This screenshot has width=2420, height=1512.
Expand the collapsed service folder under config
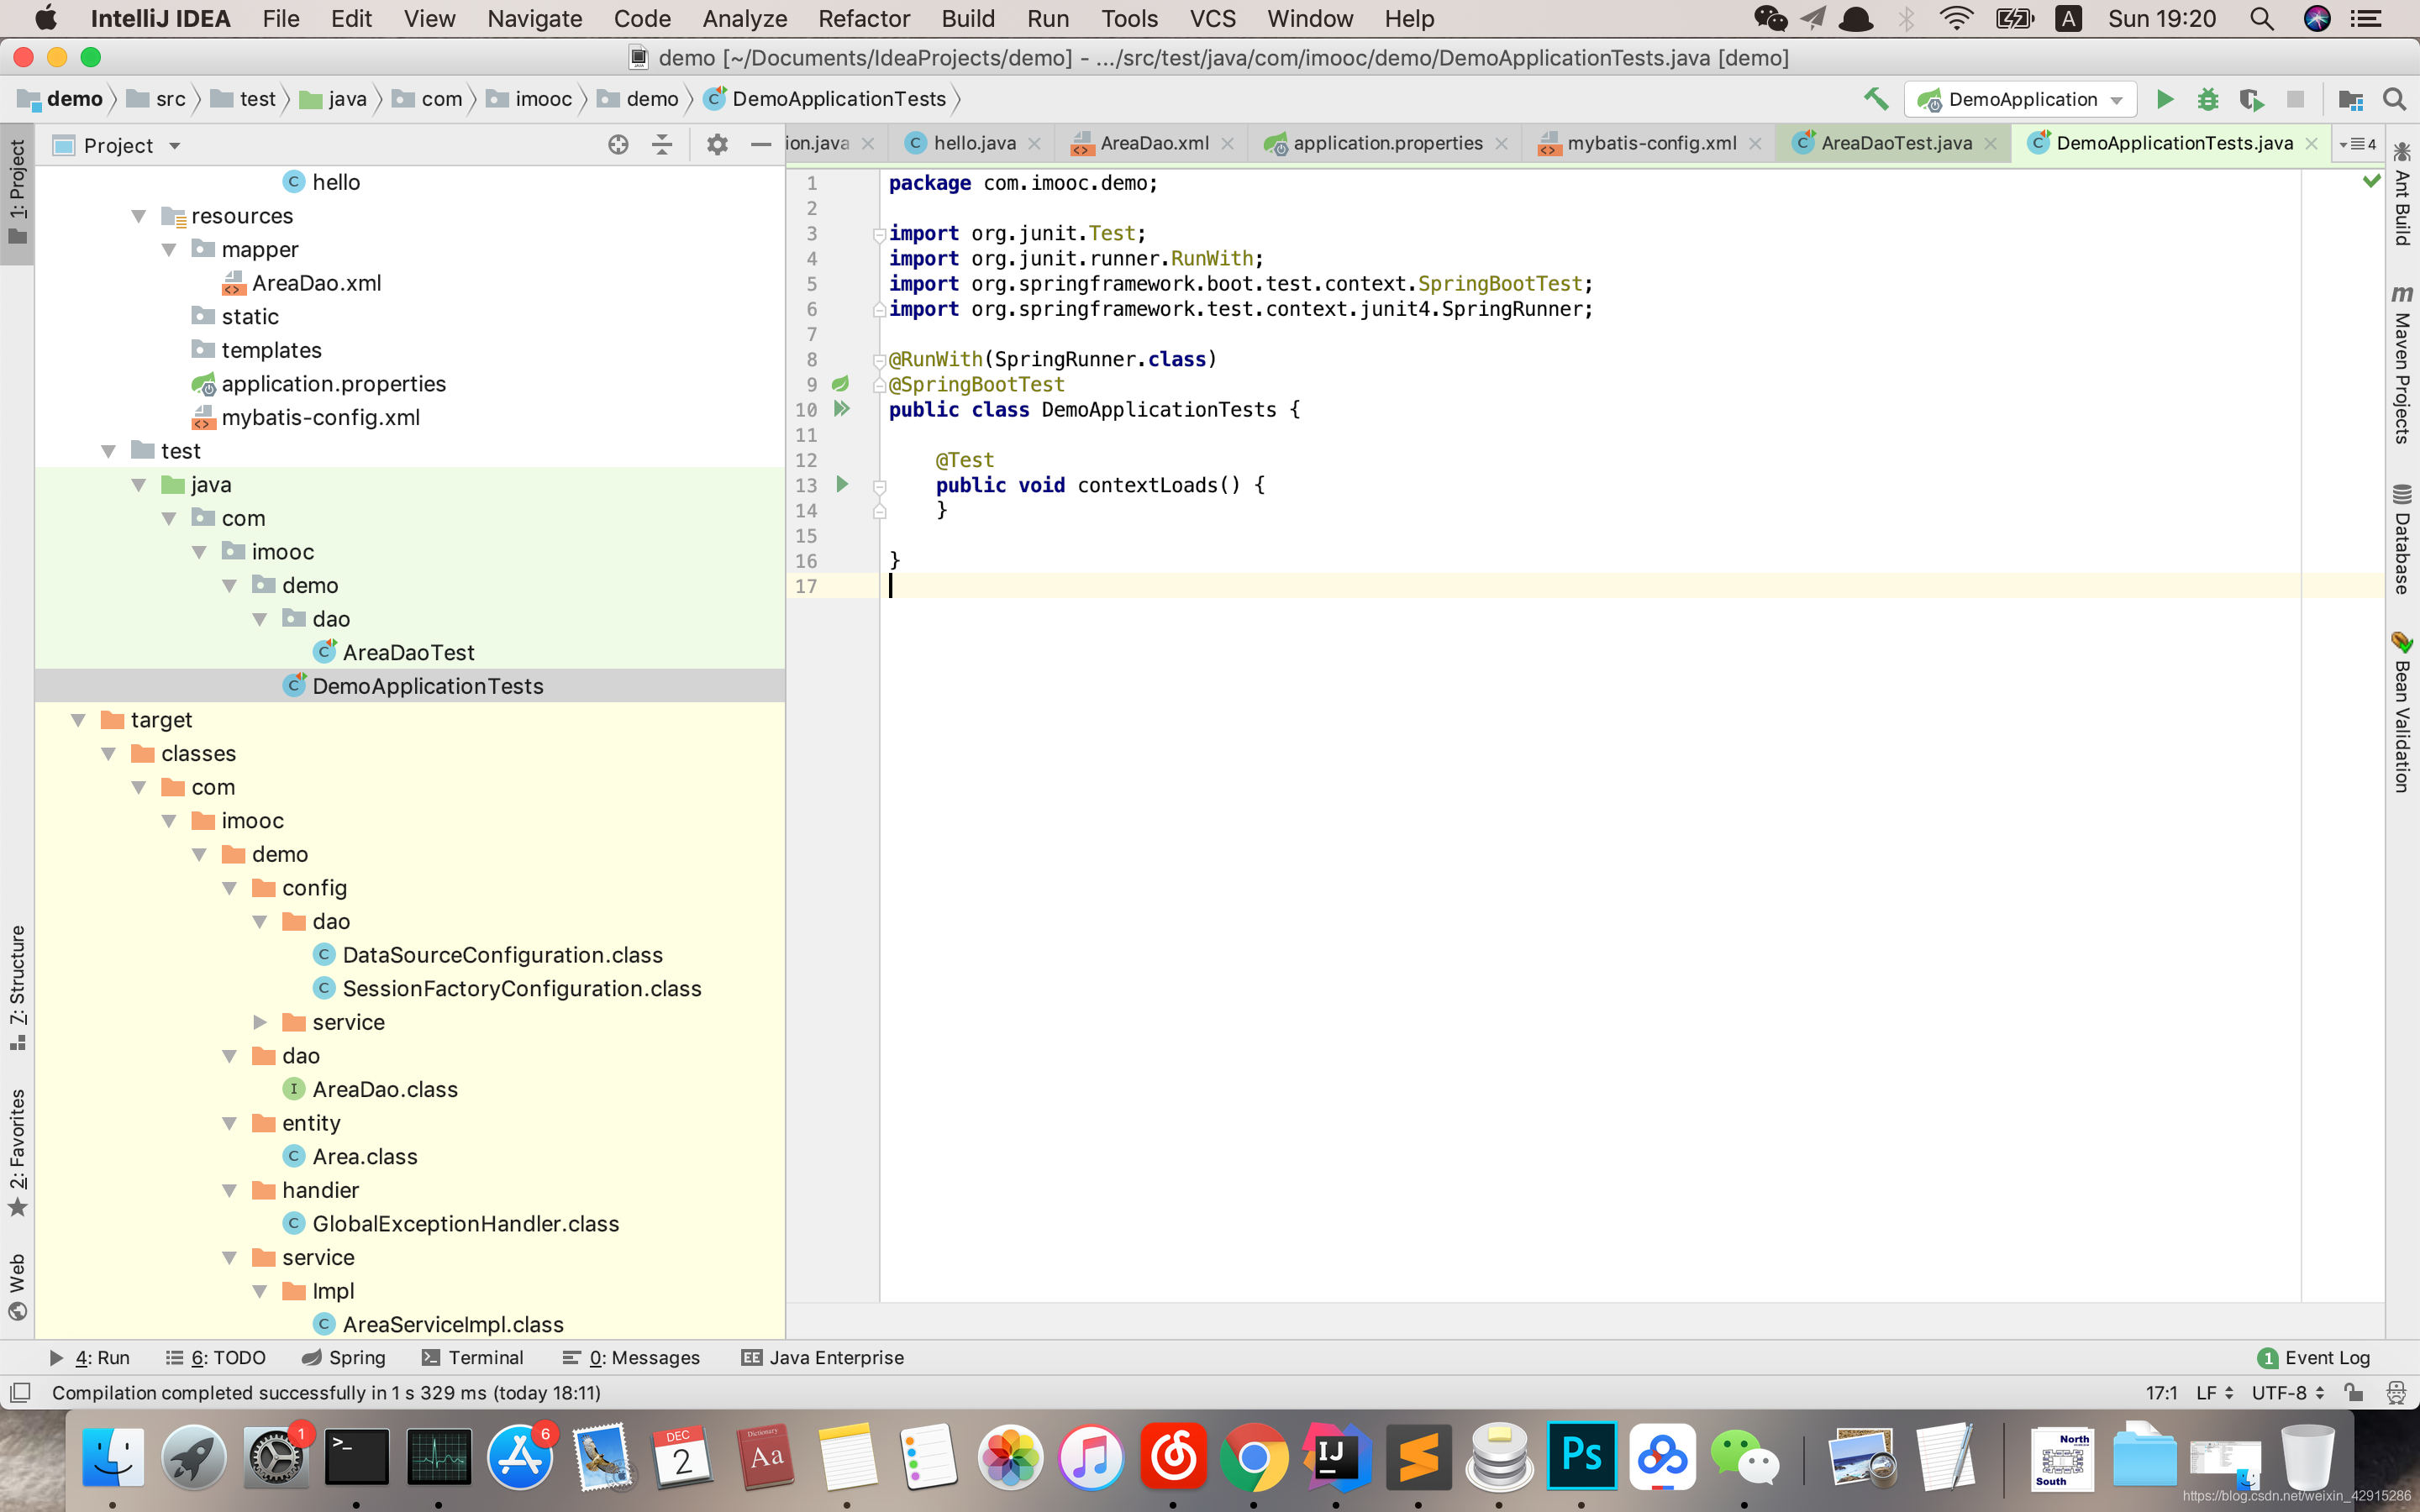tap(260, 1022)
